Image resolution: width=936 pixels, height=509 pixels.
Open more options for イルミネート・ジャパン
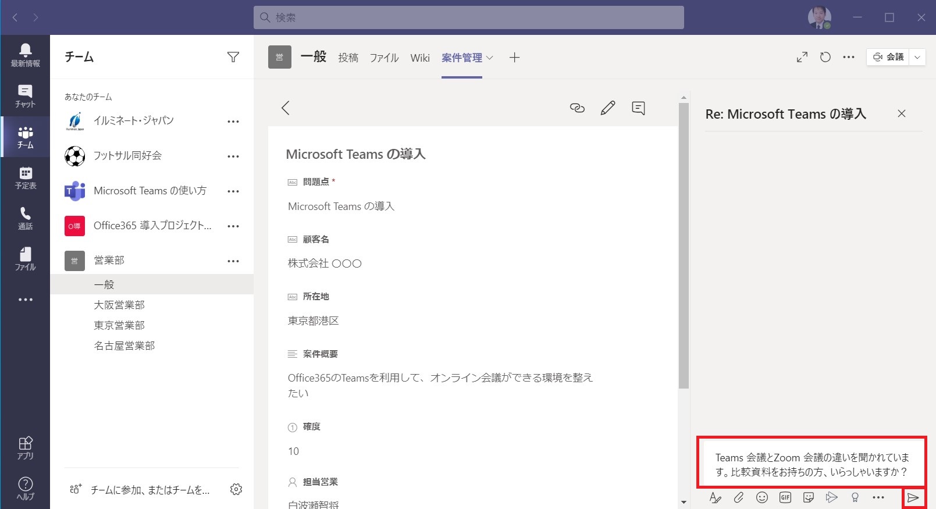(233, 122)
